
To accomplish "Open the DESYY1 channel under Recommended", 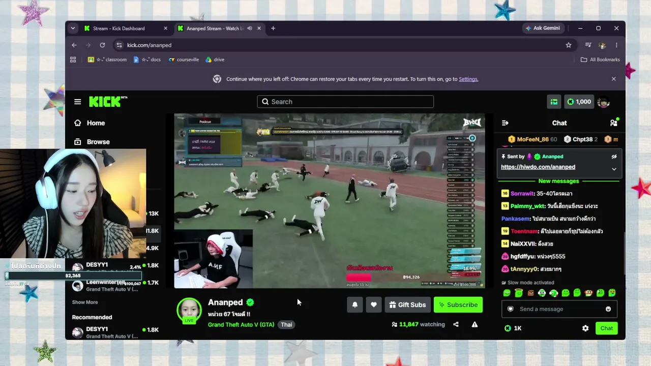I will 116,332.
